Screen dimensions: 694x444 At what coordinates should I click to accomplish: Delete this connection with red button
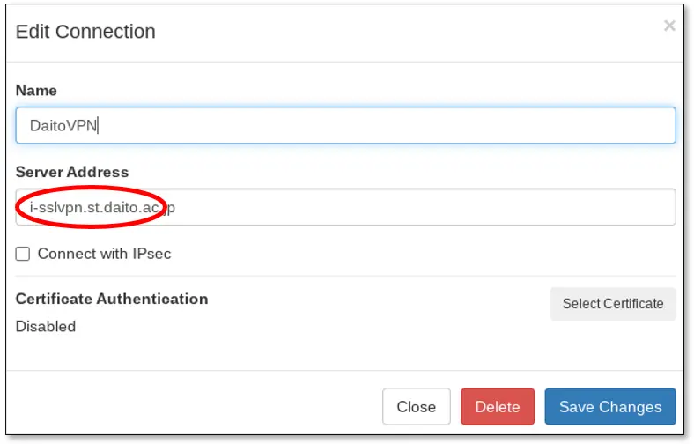[498, 407]
